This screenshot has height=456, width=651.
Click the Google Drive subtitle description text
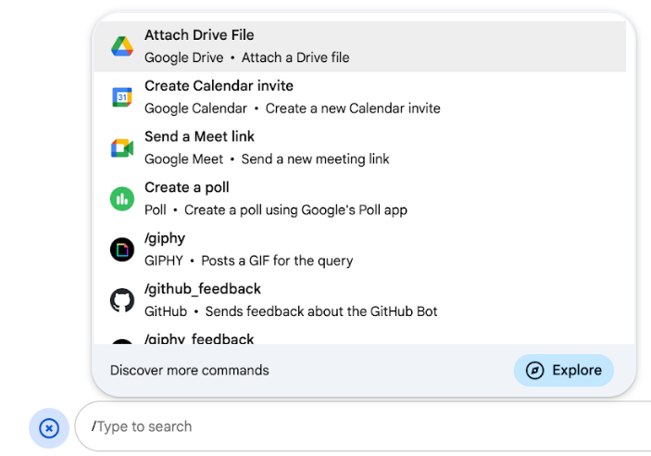point(247,57)
